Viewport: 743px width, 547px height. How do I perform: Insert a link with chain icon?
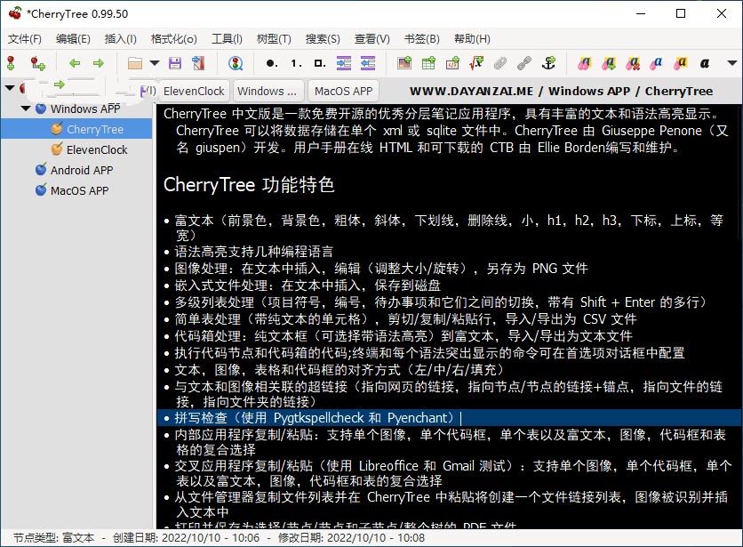(x=524, y=62)
